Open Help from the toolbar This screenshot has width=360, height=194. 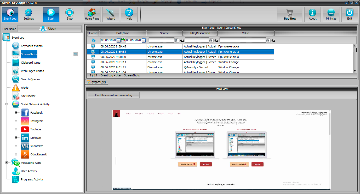pos(129,14)
